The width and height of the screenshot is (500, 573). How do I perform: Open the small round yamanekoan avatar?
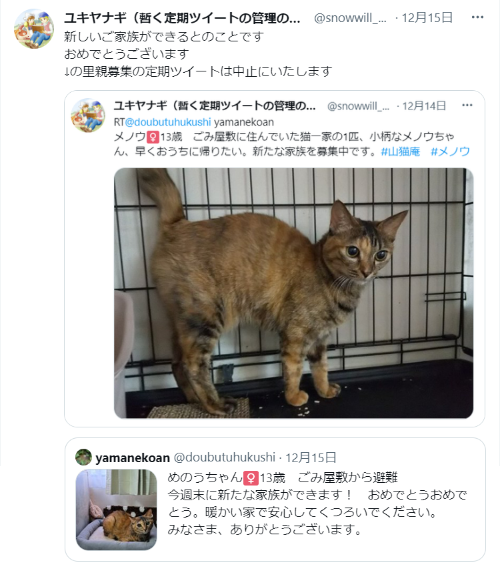tap(83, 457)
